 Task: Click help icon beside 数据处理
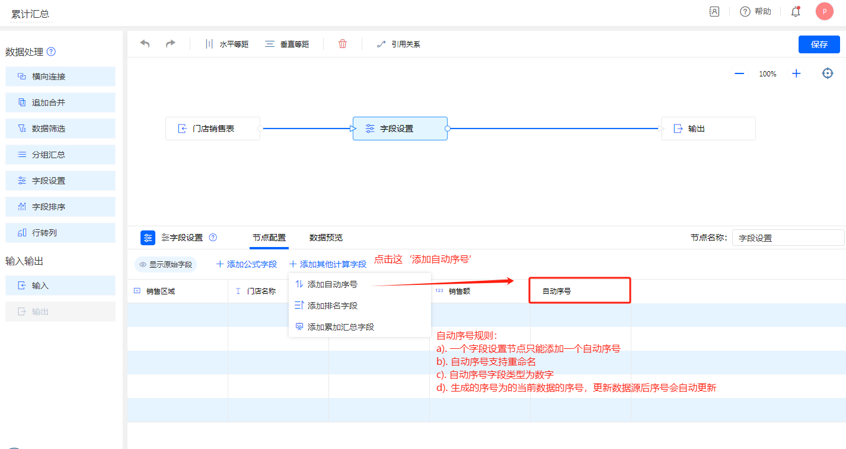pos(51,52)
